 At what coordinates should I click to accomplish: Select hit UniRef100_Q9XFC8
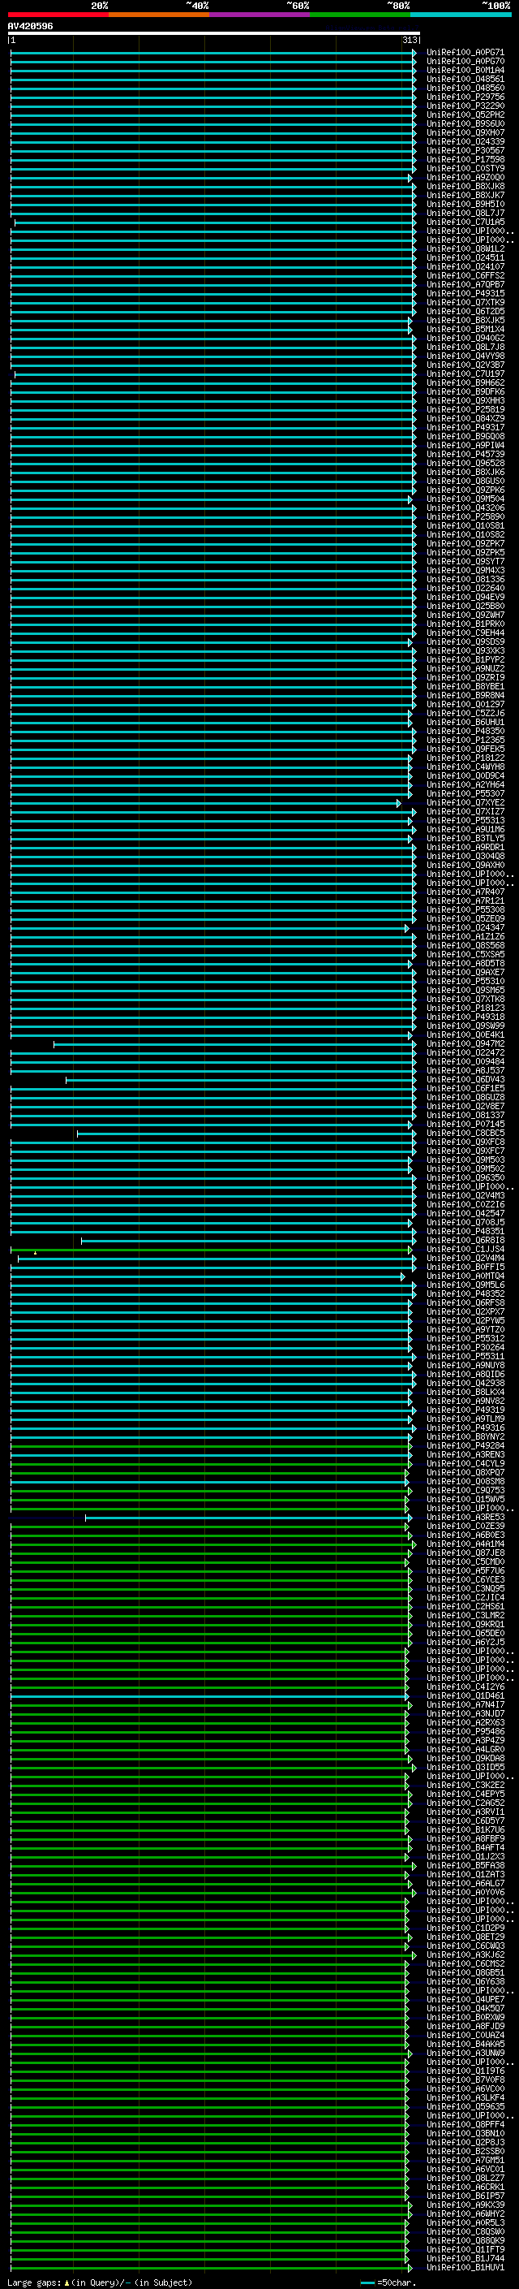click(465, 1142)
